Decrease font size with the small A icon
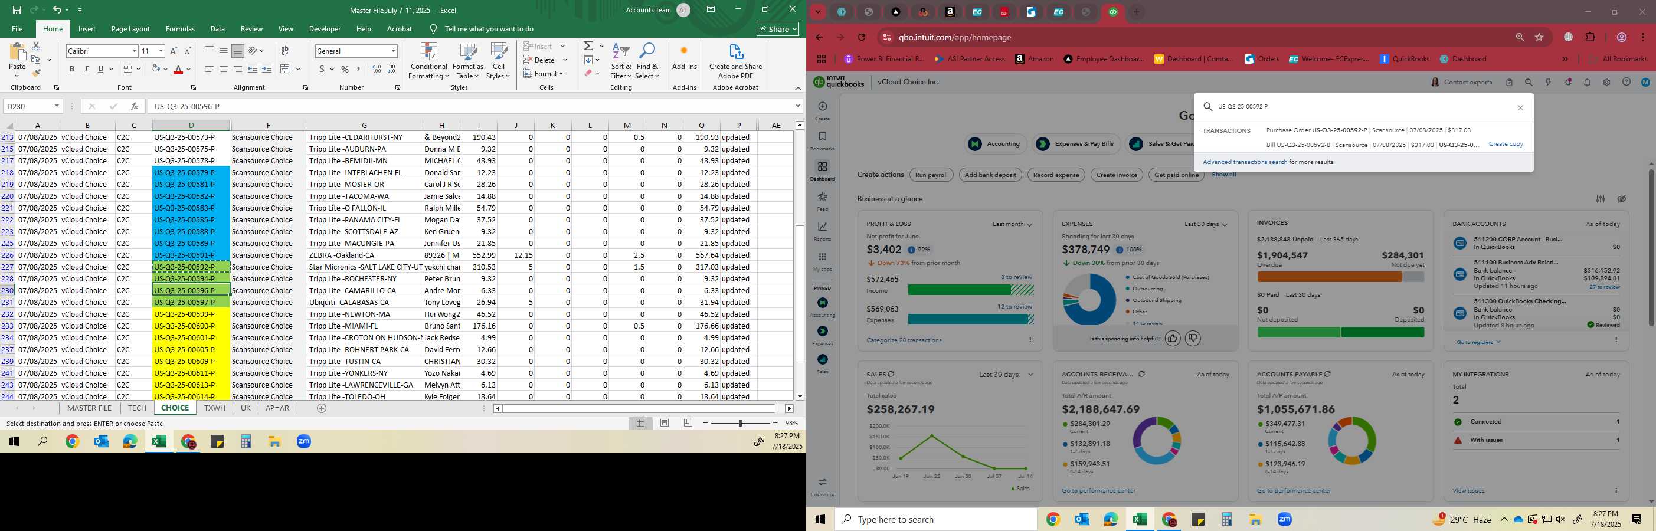Viewport: 1656px width, 531px height. pos(188,51)
